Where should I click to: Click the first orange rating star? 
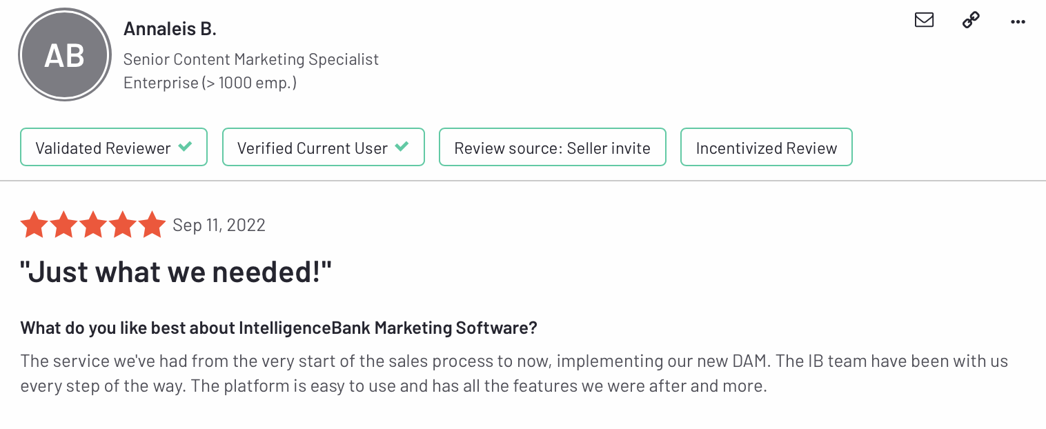click(x=34, y=225)
